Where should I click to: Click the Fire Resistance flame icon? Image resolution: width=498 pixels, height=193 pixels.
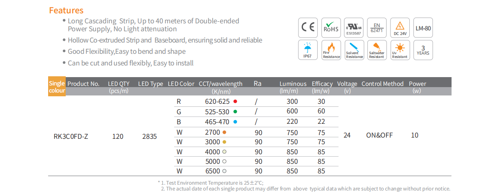click(331, 50)
